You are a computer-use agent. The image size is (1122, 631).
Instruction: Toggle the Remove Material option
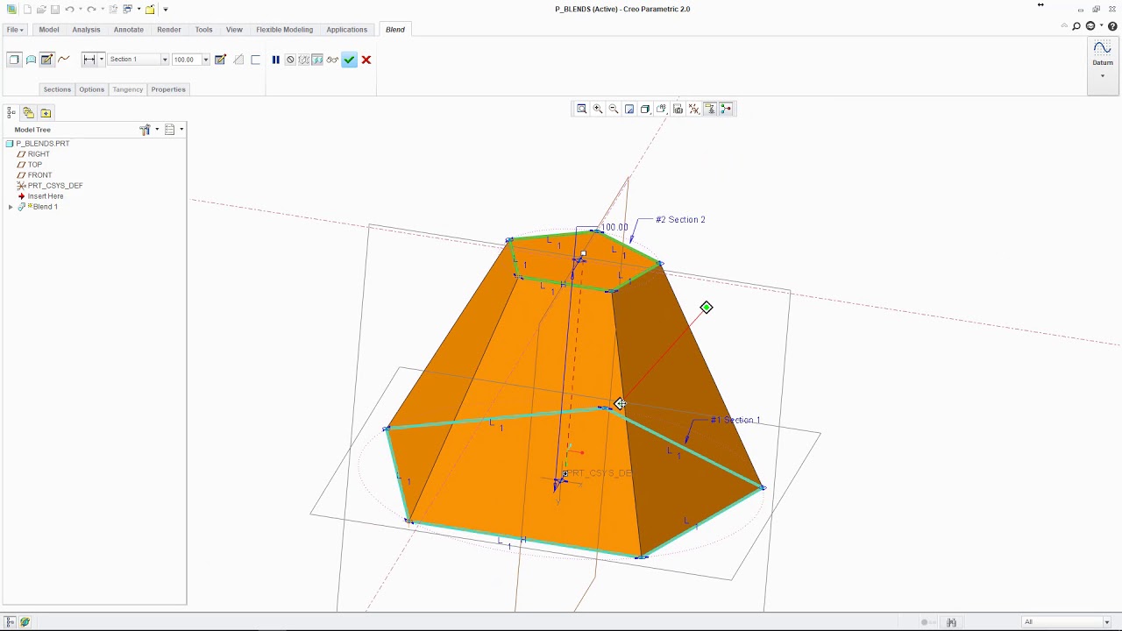(x=238, y=60)
